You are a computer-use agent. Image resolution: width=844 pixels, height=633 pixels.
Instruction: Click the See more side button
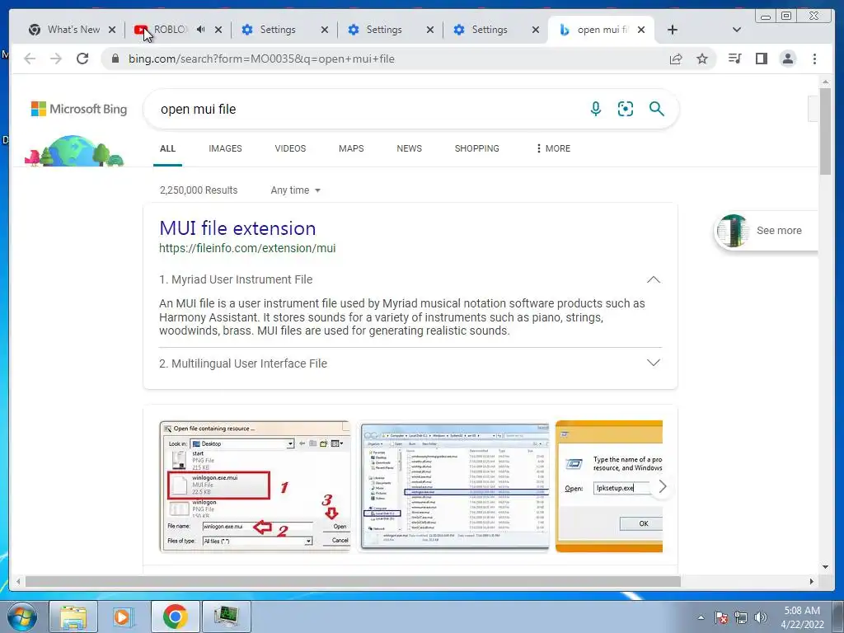(x=767, y=231)
